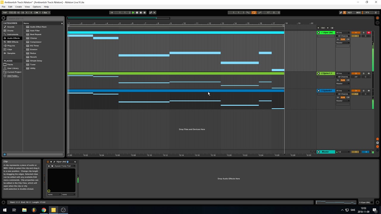
Task: Click the browser preview play icon
Action: [4, 18]
